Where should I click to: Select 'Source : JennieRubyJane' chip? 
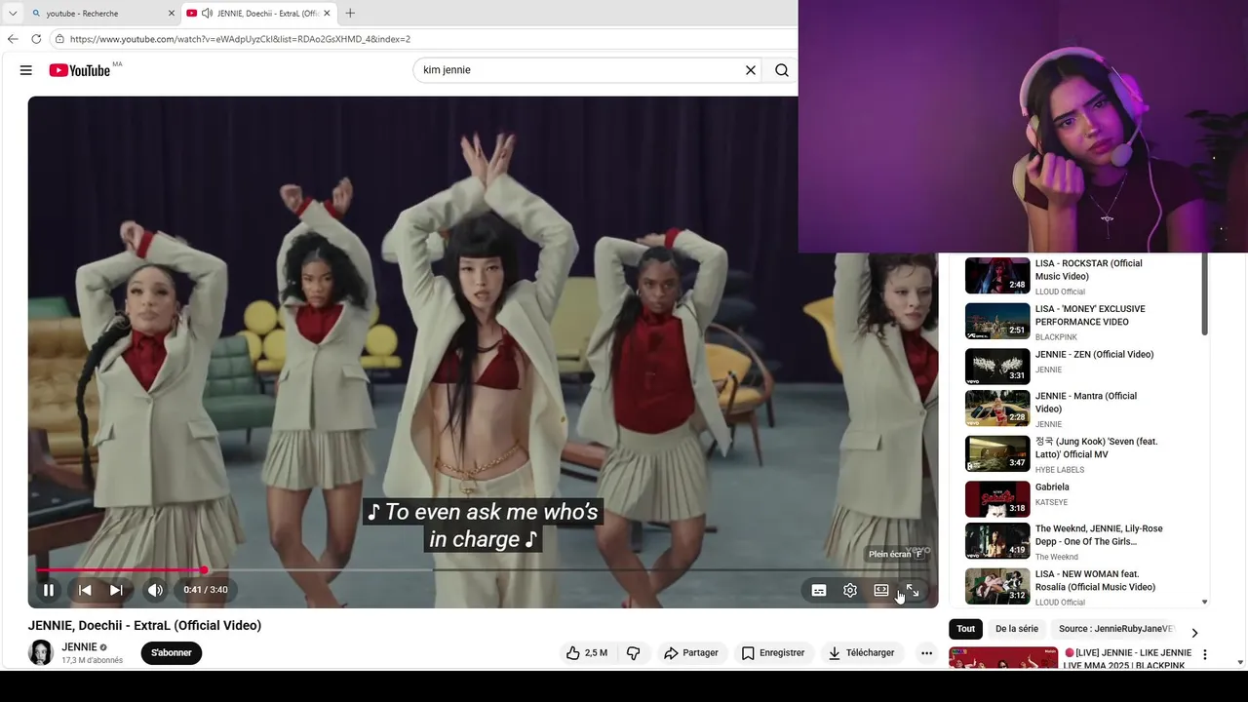[1116, 629]
